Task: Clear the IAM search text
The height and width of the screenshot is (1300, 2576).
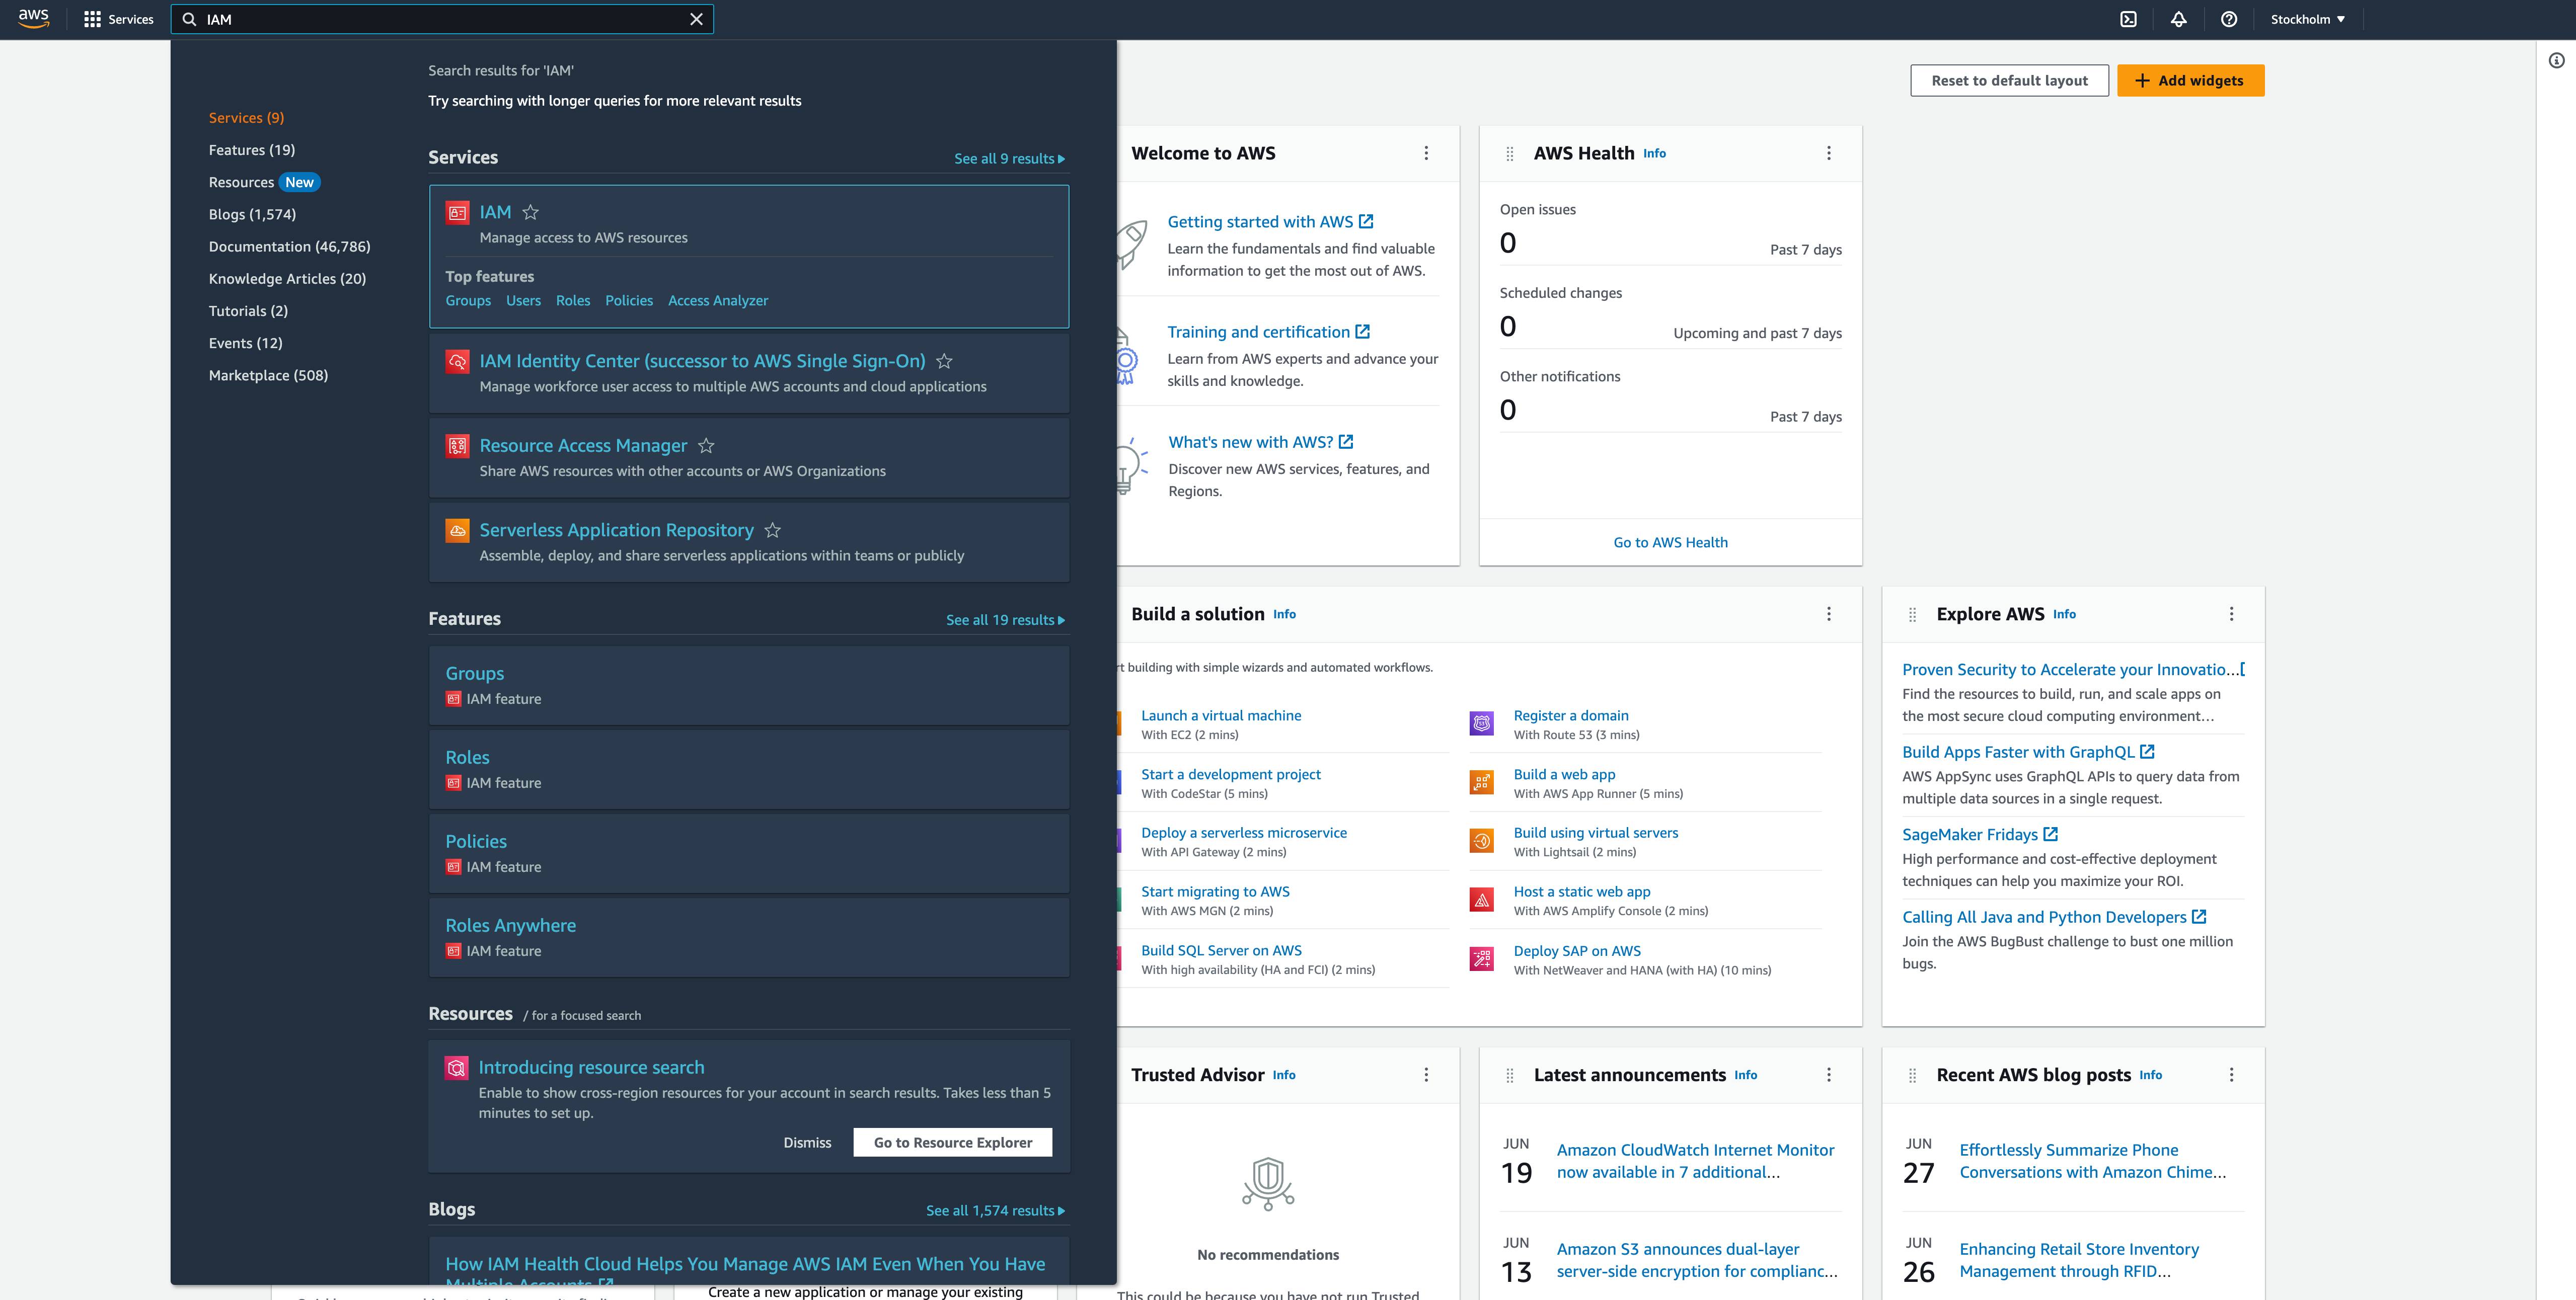Action: pyautogui.click(x=697, y=19)
